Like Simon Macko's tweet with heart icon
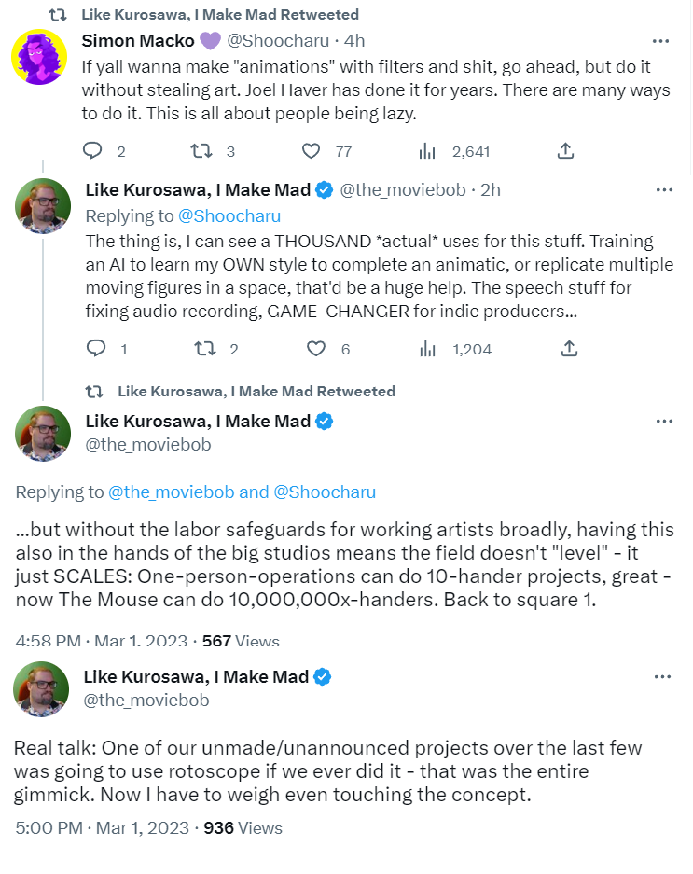The image size is (693, 874). click(312, 150)
